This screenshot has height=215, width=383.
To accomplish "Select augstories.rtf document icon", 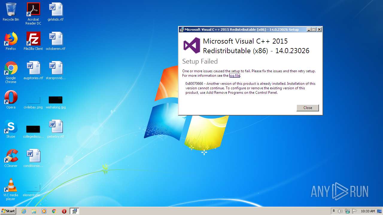I will (33, 70).
